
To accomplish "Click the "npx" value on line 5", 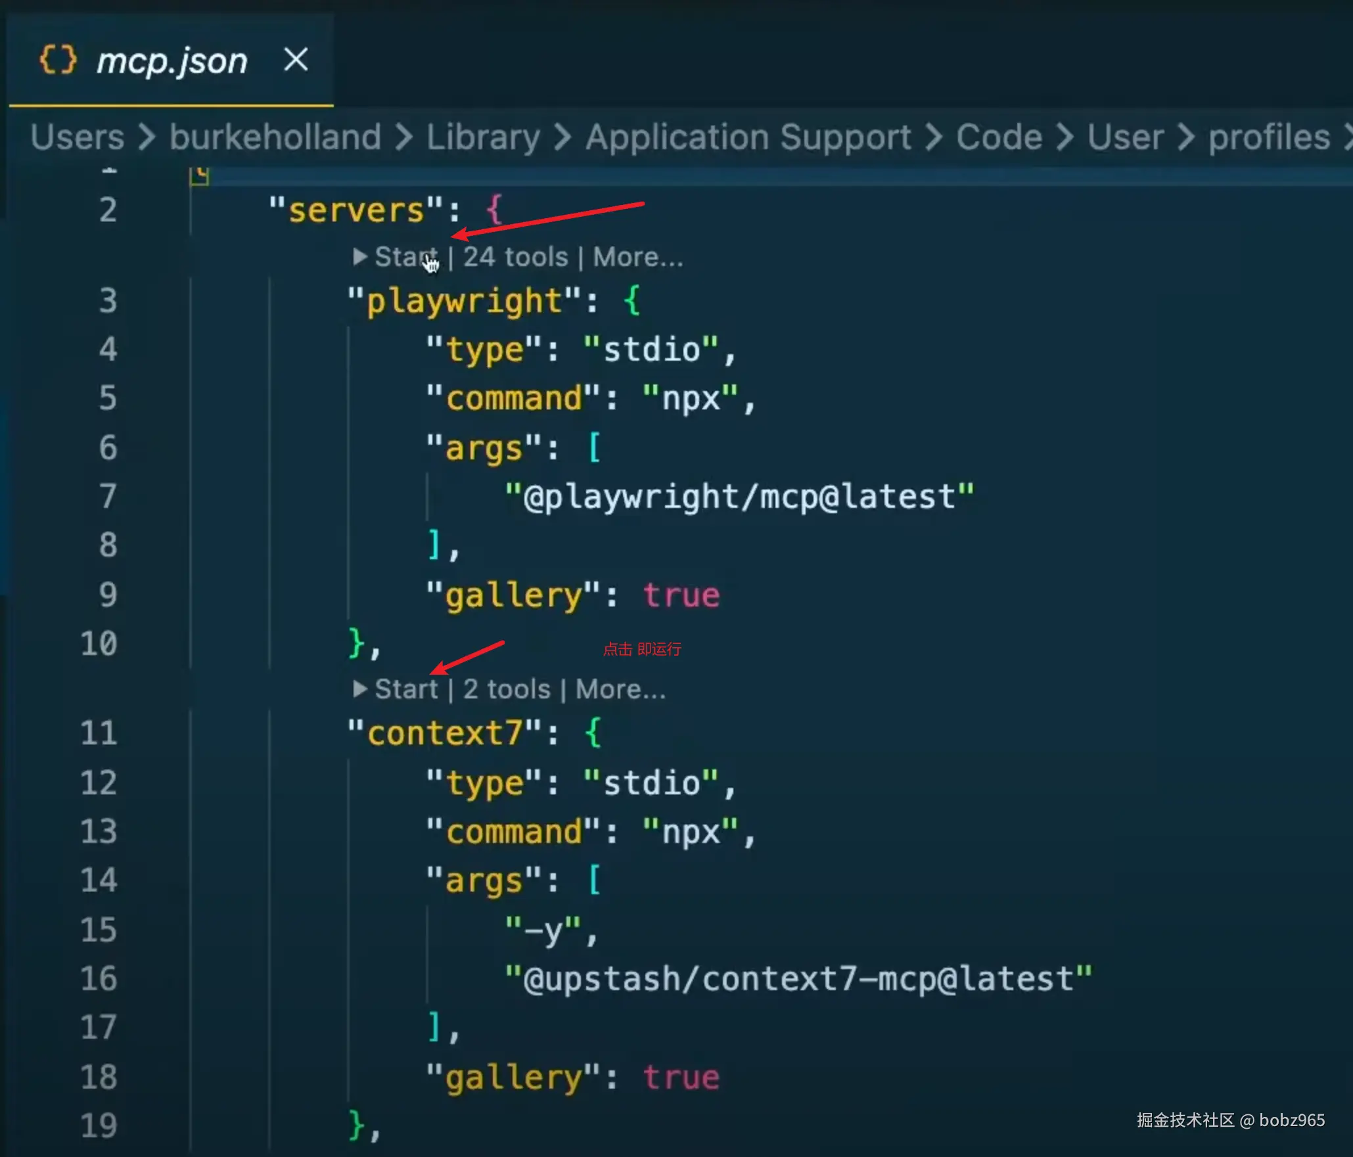I will click(690, 399).
